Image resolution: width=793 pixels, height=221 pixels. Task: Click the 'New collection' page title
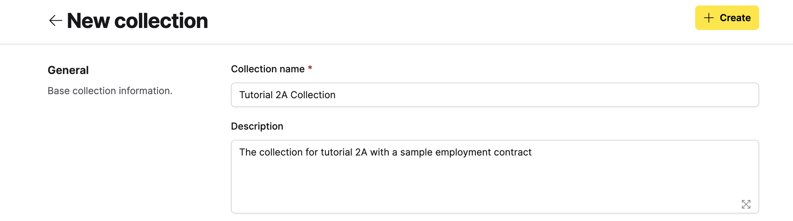pyautogui.click(x=137, y=21)
